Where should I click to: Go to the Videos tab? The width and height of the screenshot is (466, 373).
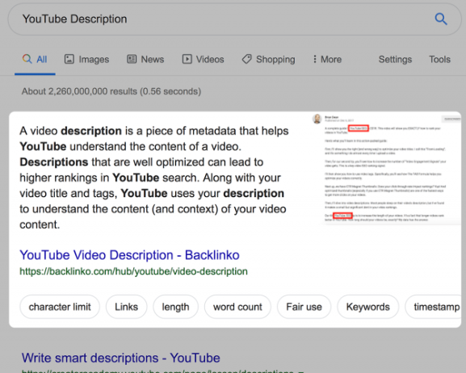pyautogui.click(x=203, y=59)
